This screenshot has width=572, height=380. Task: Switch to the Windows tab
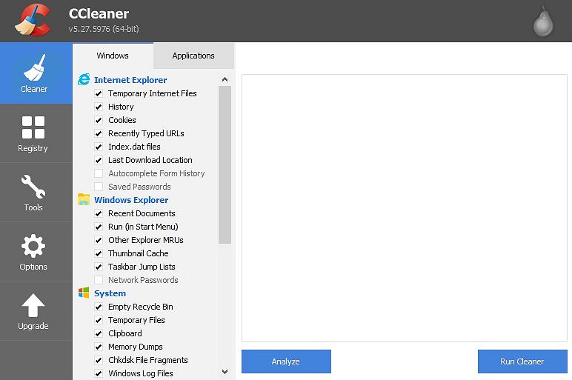pos(113,56)
